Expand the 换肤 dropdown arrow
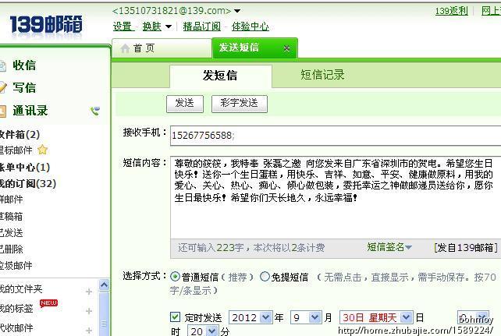Screen dimensions: 501x336 (x=169, y=27)
